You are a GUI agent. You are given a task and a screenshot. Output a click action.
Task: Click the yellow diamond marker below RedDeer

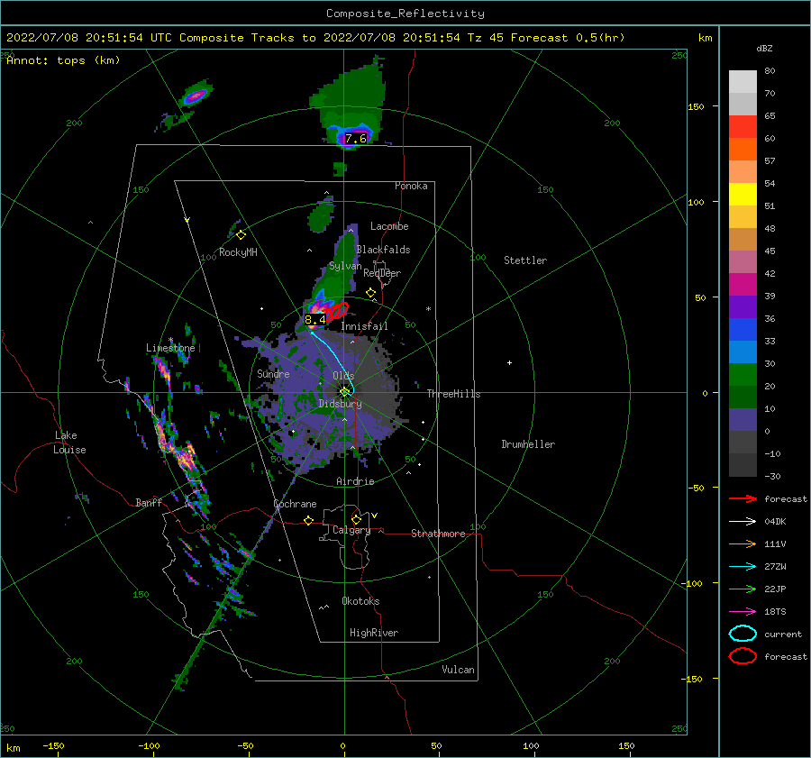point(371,292)
